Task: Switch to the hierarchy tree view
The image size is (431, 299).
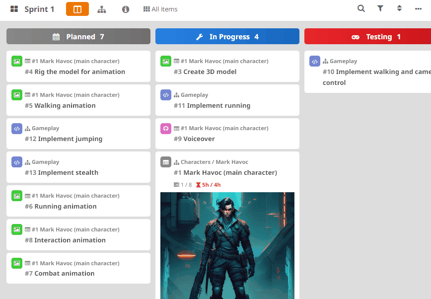Action: [x=102, y=9]
